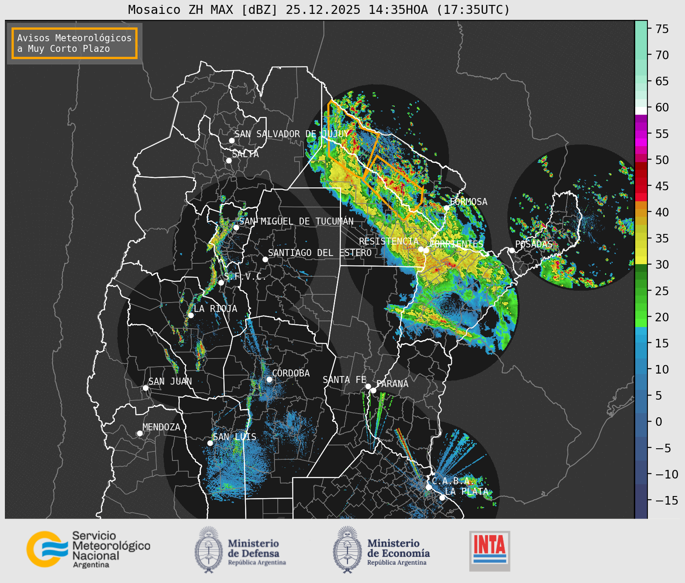Viewport: 685px width, 583px height.
Task: Click the 17:35UTC timestamp in title
Action: point(473,9)
